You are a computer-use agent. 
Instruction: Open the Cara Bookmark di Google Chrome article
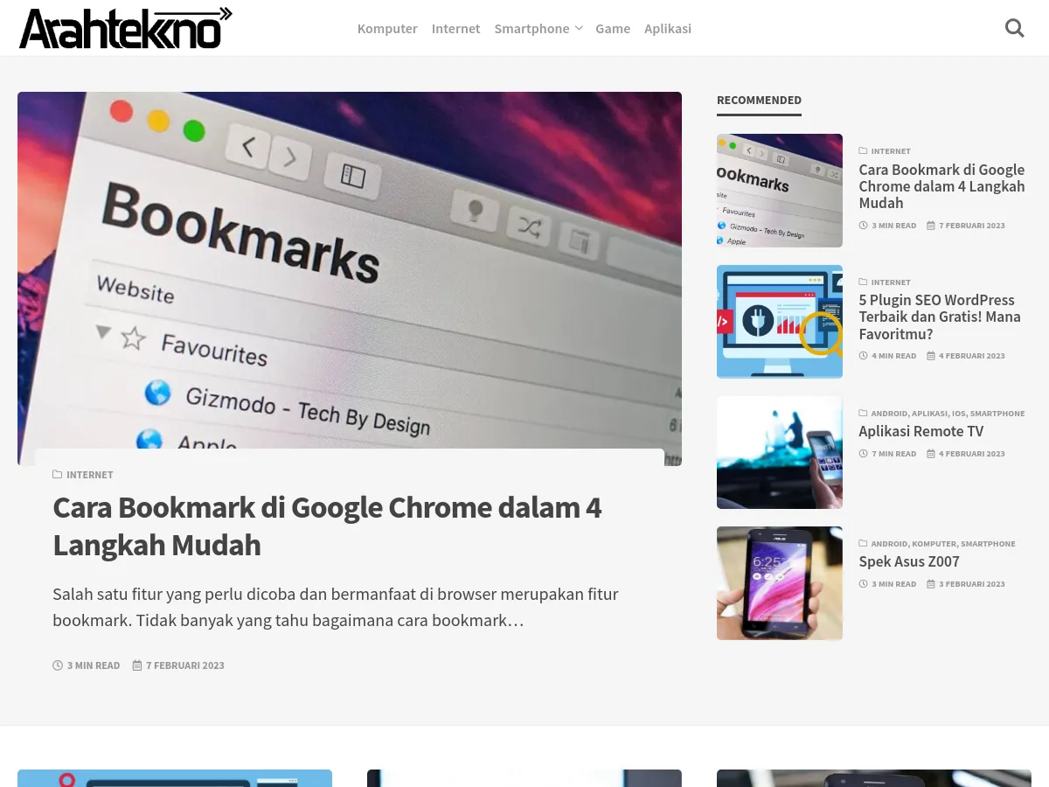tap(327, 525)
